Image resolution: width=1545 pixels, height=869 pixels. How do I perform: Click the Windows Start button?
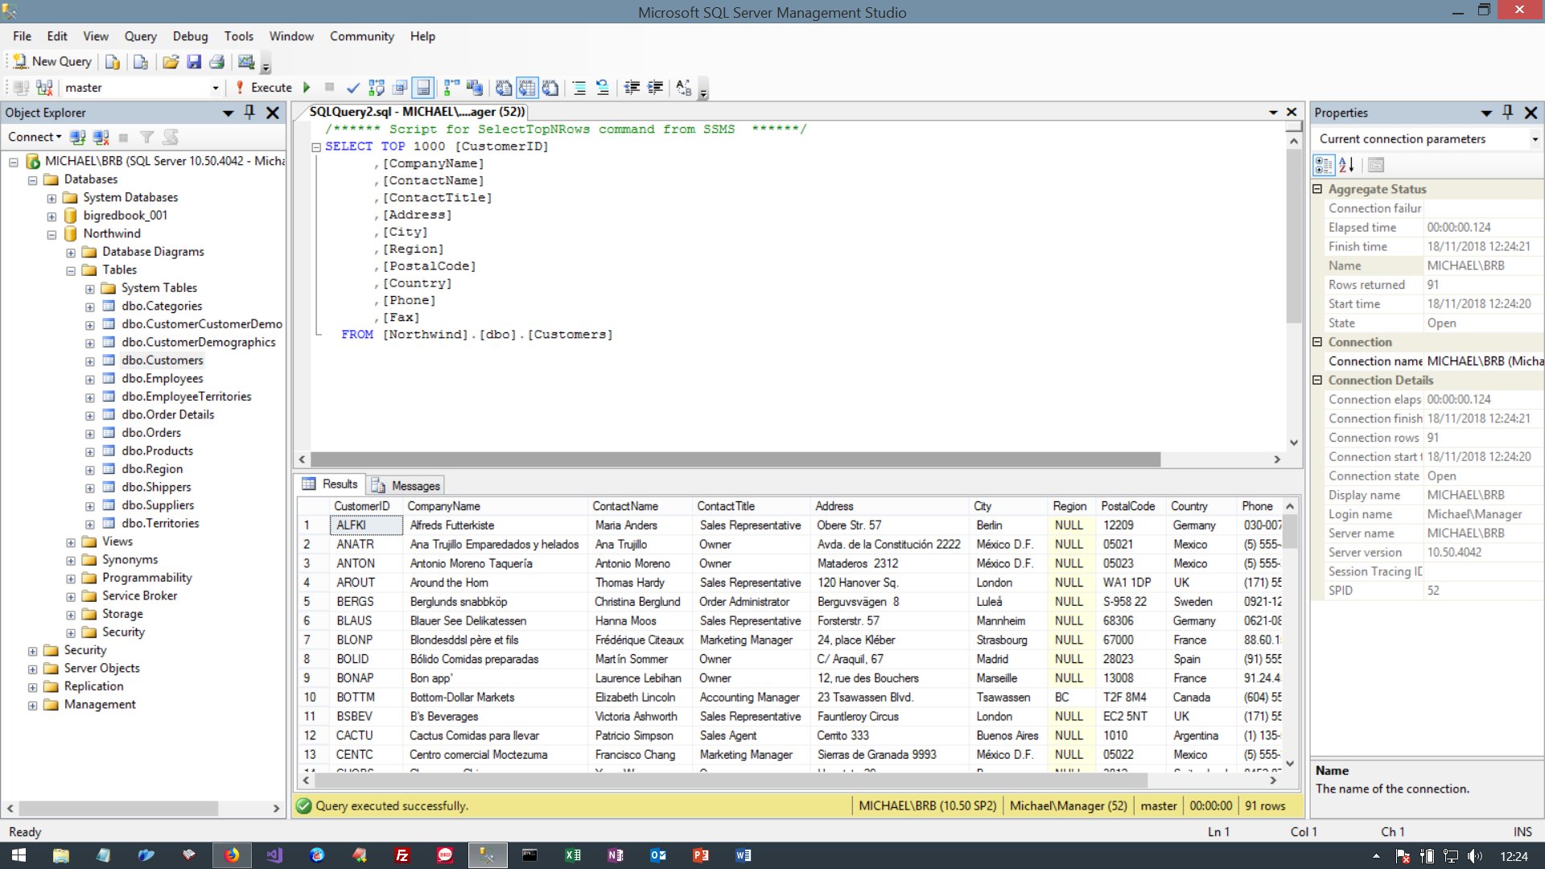pyautogui.click(x=19, y=855)
